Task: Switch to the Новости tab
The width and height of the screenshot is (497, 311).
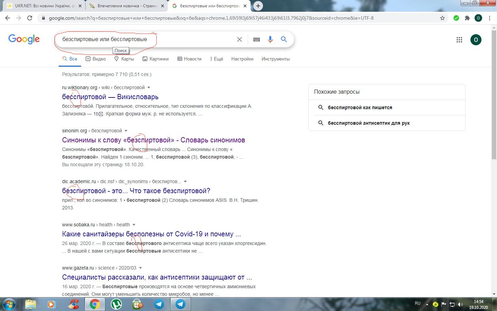Action: [189, 59]
